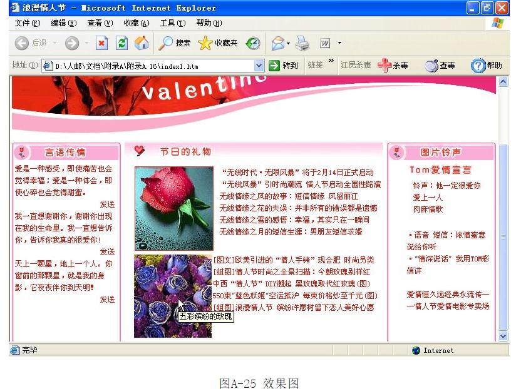Open the History toolbar icon

tap(253, 43)
